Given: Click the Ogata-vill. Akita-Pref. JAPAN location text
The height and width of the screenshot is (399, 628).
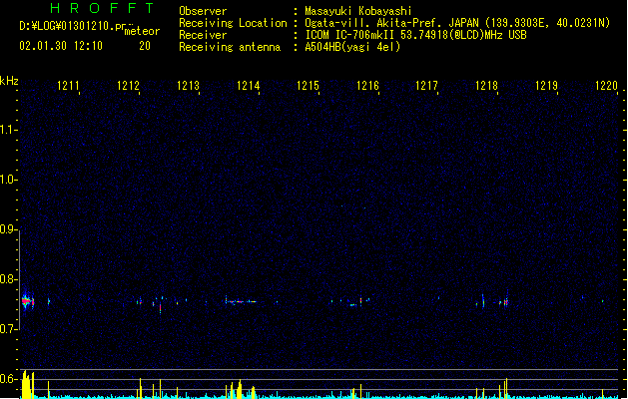Looking at the screenshot, I should pos(457,23).
